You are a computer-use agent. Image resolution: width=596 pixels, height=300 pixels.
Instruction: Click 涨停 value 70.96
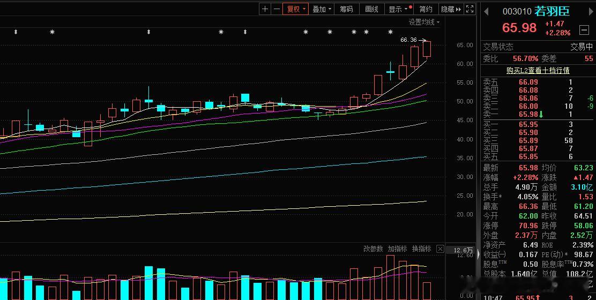point(528,226)
